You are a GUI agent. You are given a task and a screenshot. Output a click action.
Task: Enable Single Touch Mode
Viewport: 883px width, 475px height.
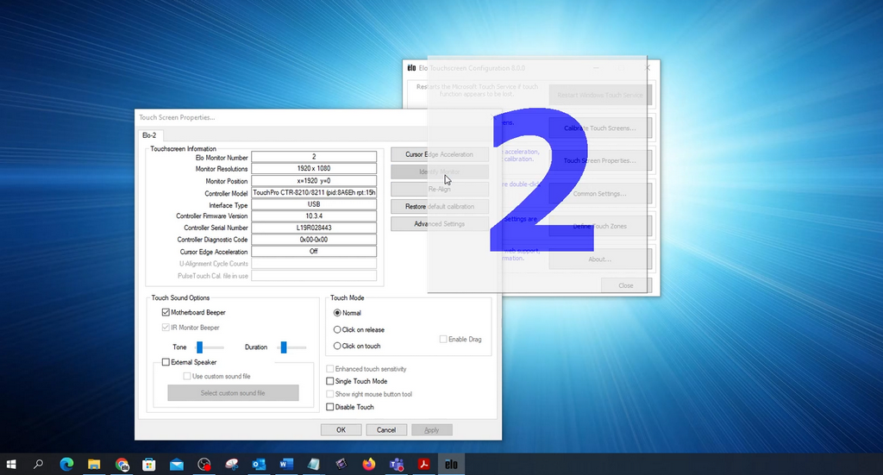pos(330,382)
